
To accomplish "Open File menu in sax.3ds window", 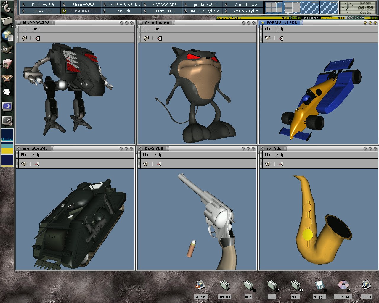I will pos(268,155).
